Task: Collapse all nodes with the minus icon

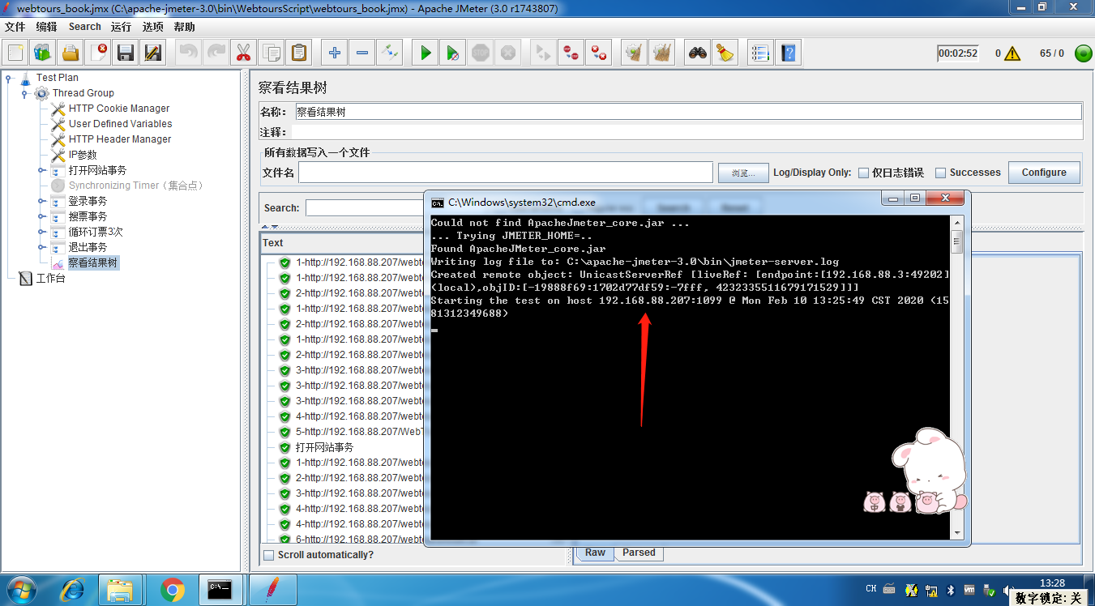Action: point(361,53)
